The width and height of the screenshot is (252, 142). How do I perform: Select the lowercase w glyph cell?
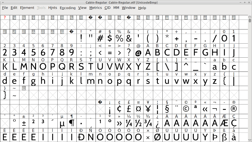(186, 81)
